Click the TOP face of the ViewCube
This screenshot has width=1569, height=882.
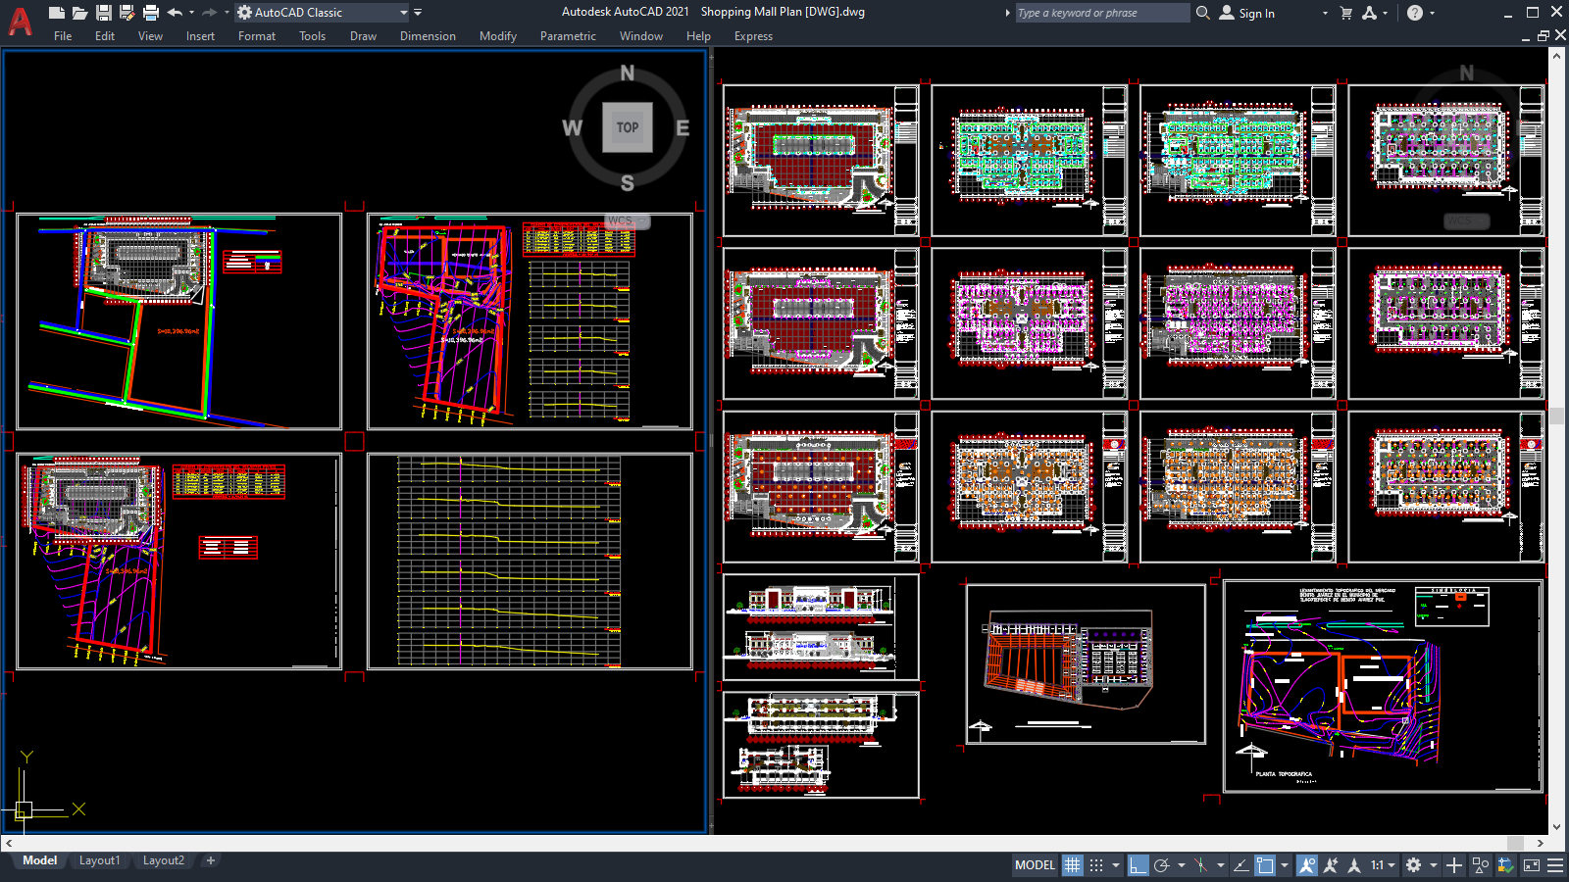(x=628, y=127)
